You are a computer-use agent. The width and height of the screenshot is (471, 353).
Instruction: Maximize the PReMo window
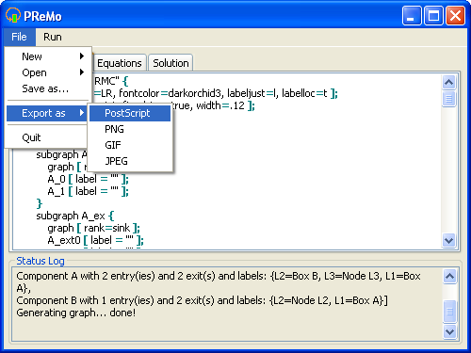point(433,15)
